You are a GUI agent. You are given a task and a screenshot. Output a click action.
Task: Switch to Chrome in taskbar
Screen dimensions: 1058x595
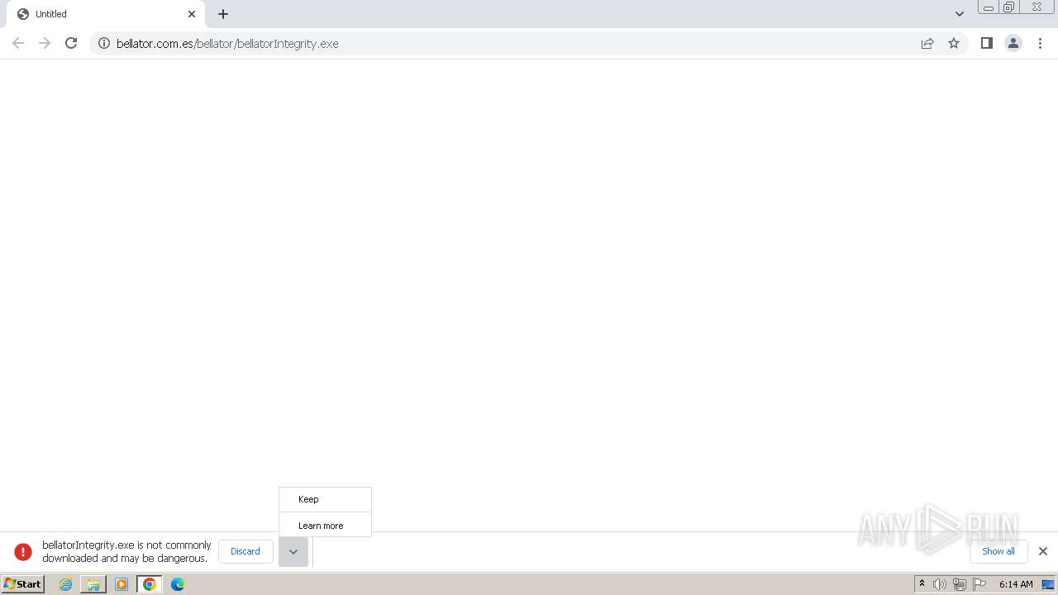150,584
